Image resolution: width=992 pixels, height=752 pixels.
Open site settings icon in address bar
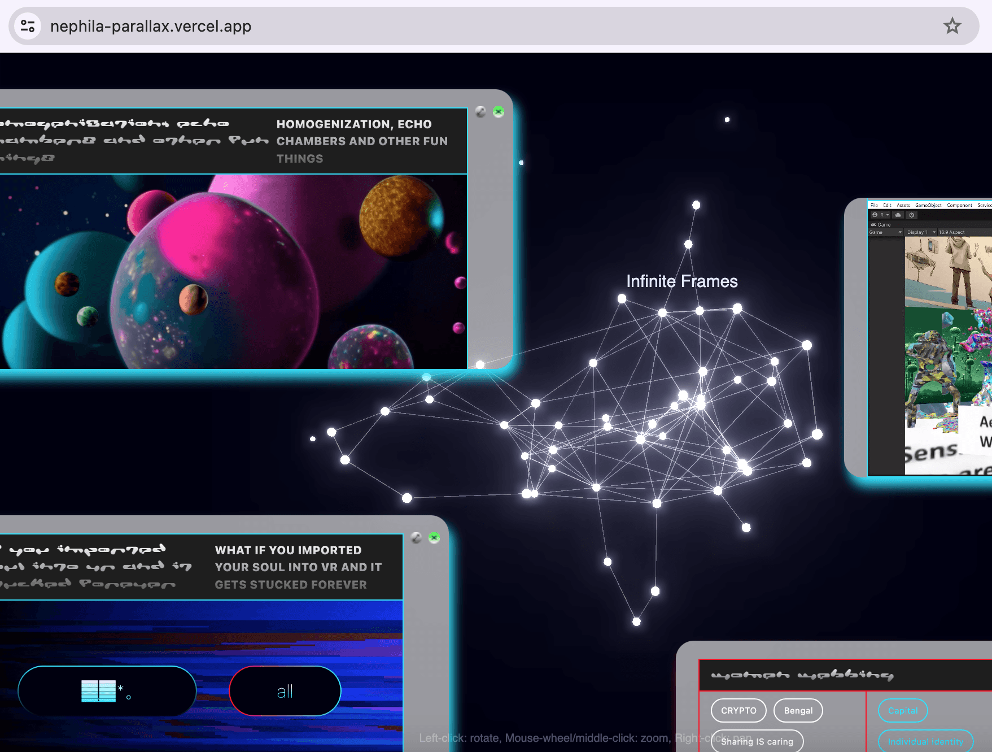[x=28, y=26]
